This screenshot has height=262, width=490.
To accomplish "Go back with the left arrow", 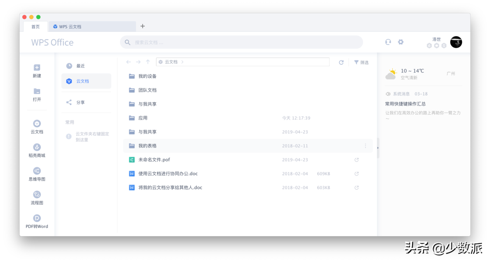I will (129, 62).
